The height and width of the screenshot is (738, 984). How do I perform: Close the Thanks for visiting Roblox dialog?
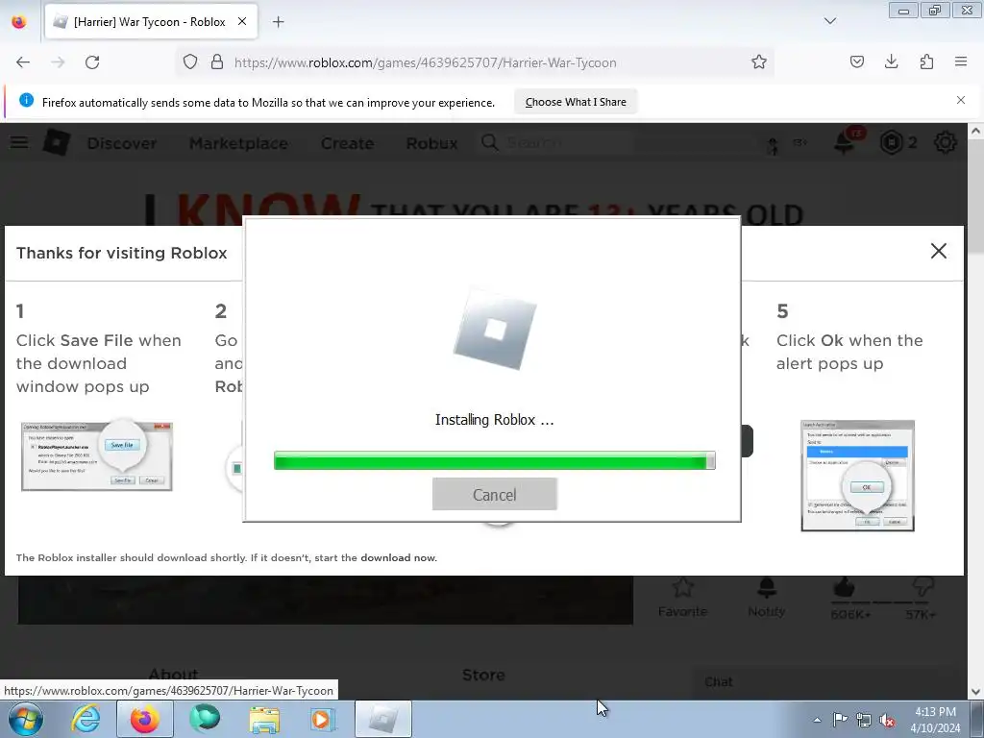coord(938,251)
